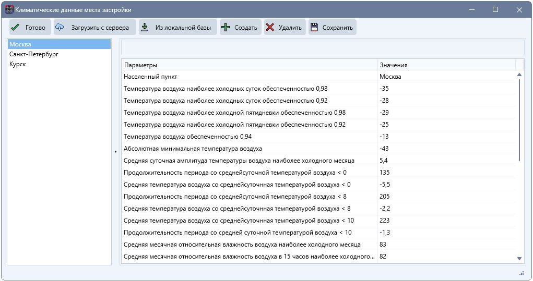Click the cloud download icon for server load
This screenshot has width=533, height=281.
60,28
